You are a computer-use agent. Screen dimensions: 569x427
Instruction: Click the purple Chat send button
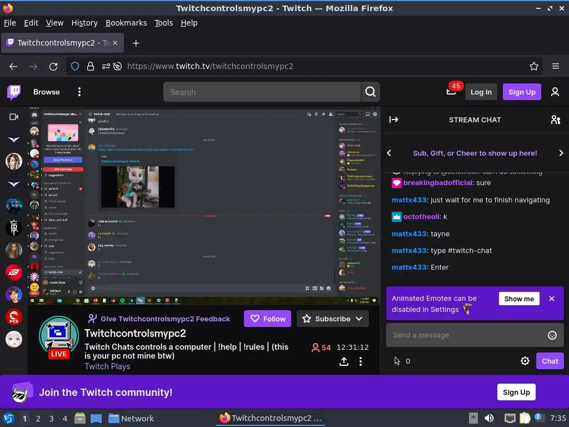coord(550,361)
